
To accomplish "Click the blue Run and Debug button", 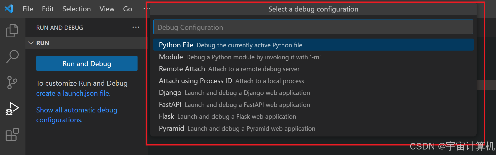I will click(x=87, y=64).
